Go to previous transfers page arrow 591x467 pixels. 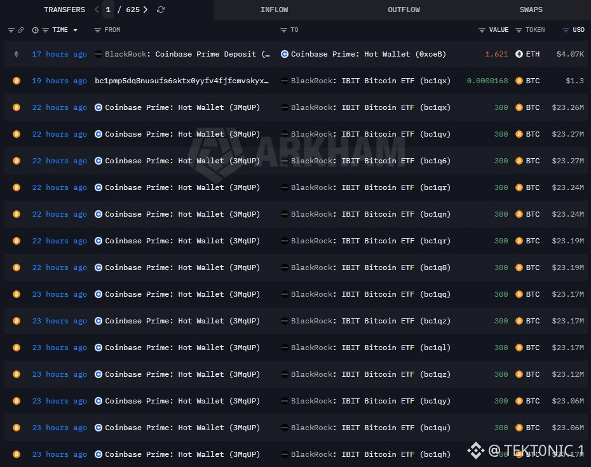pyautogui.click(x=97, y=10)
